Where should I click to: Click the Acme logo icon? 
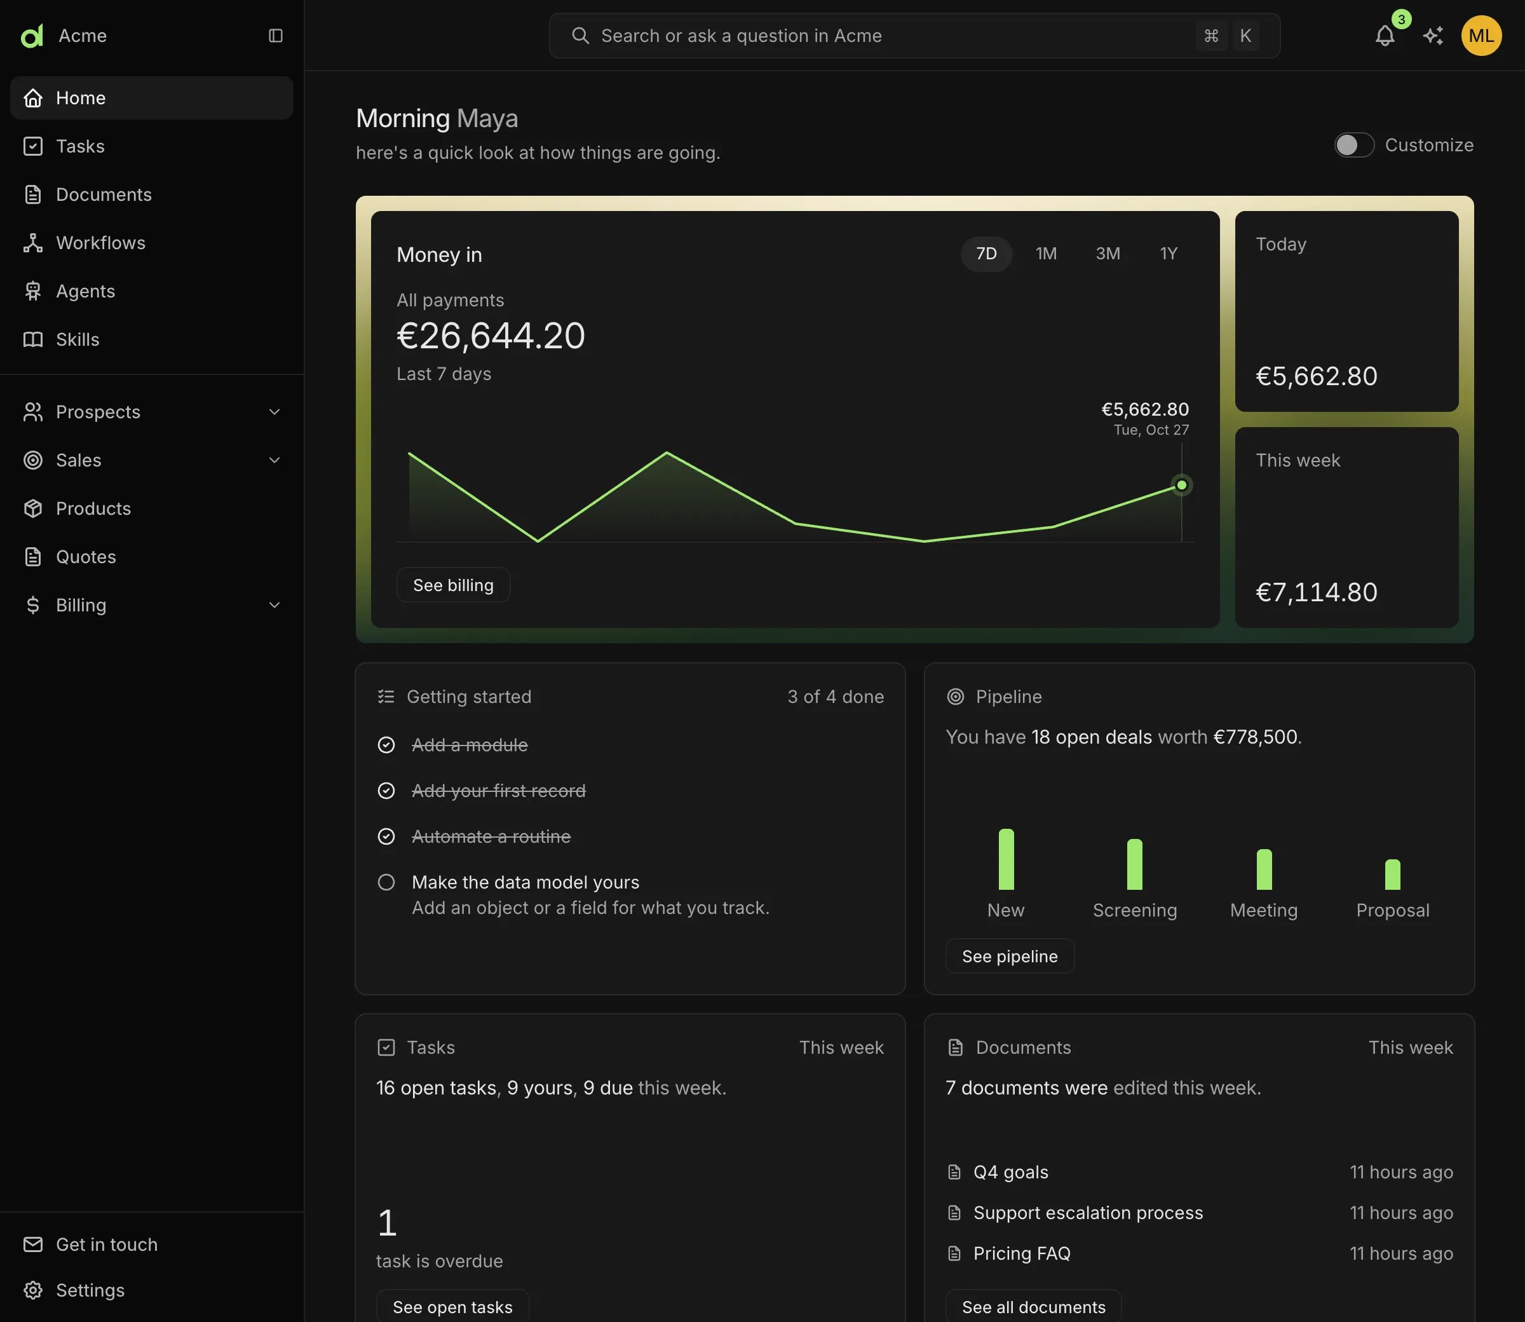click(x=32, y=36)
